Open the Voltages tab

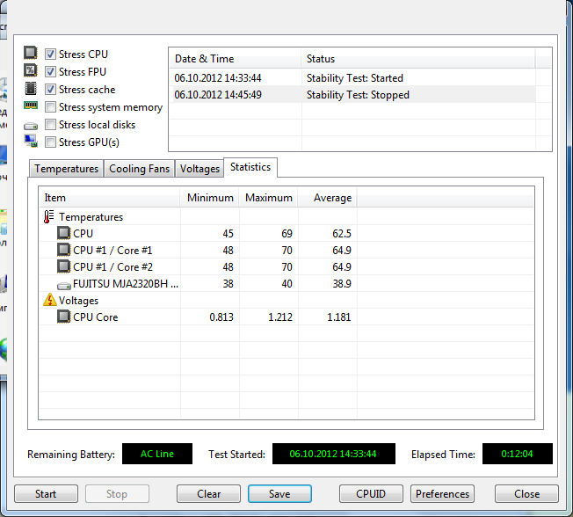click(x=199, y=169)
